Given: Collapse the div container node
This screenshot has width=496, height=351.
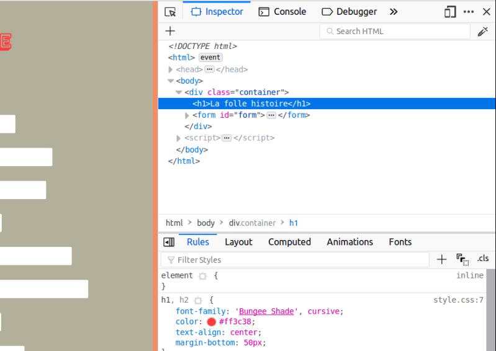Looking at the screenshot, I should (179, 92).
